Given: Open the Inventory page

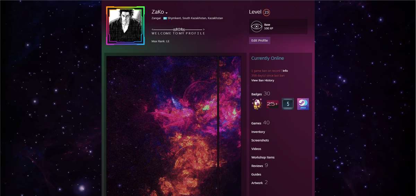Looking at the screenshot, I should point(258,132).
